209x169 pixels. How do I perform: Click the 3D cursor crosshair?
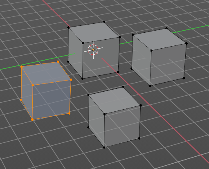click(93, 50)
